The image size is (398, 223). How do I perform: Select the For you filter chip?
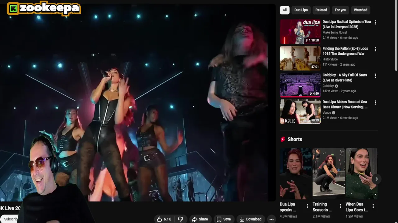click(340, 10)
